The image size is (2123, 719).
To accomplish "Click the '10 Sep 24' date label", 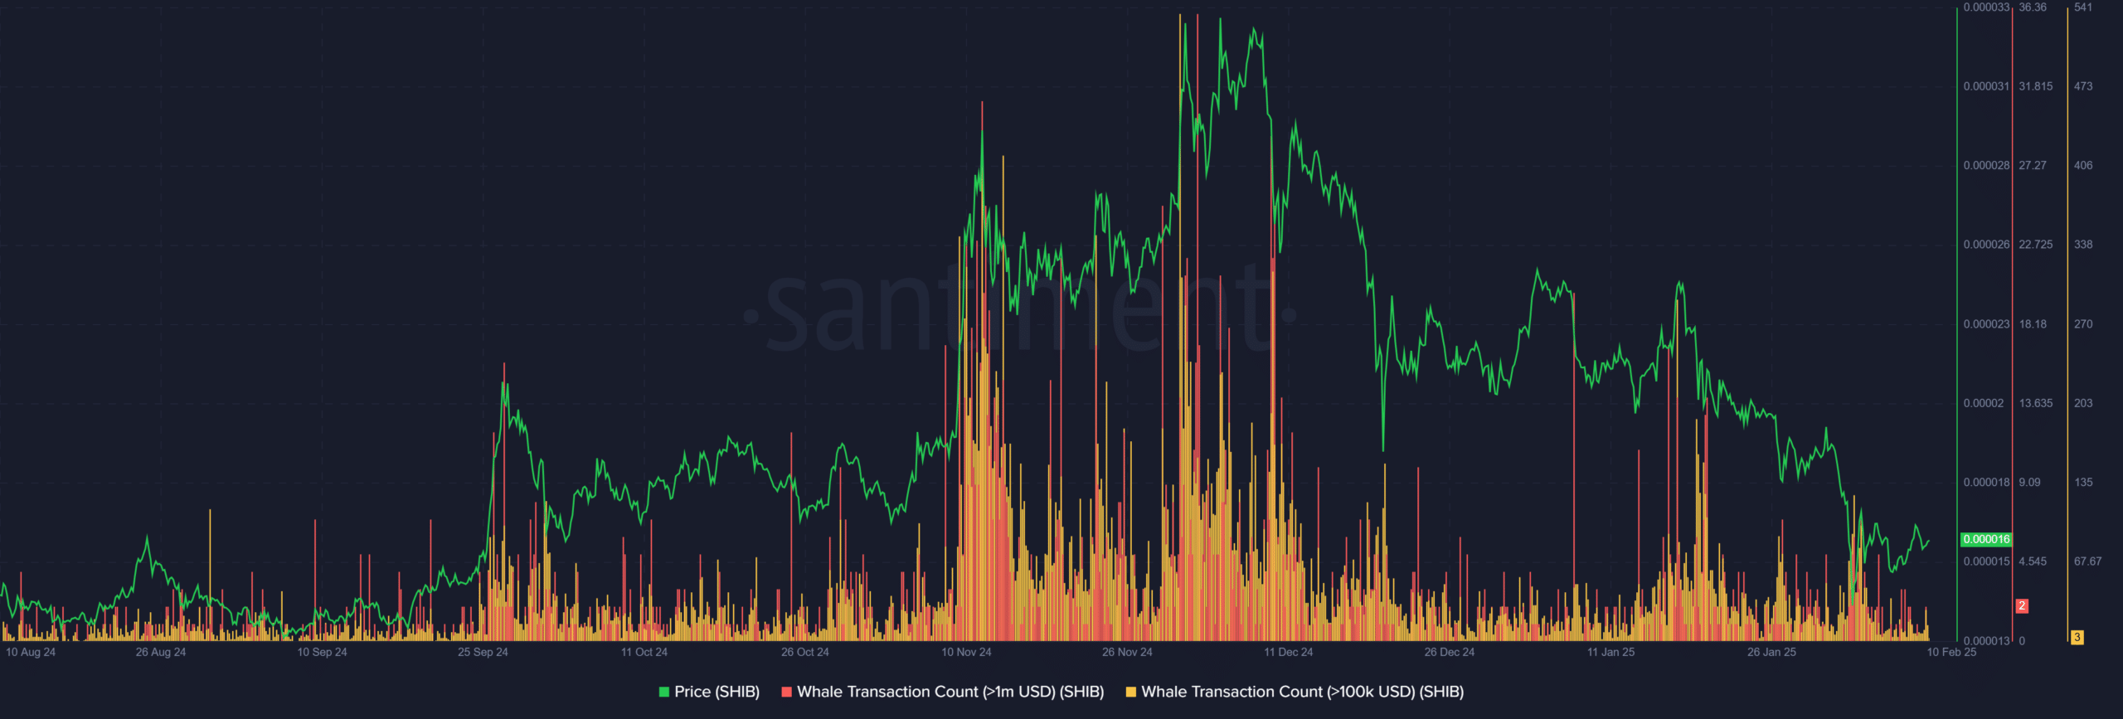I will click(322, 652).
